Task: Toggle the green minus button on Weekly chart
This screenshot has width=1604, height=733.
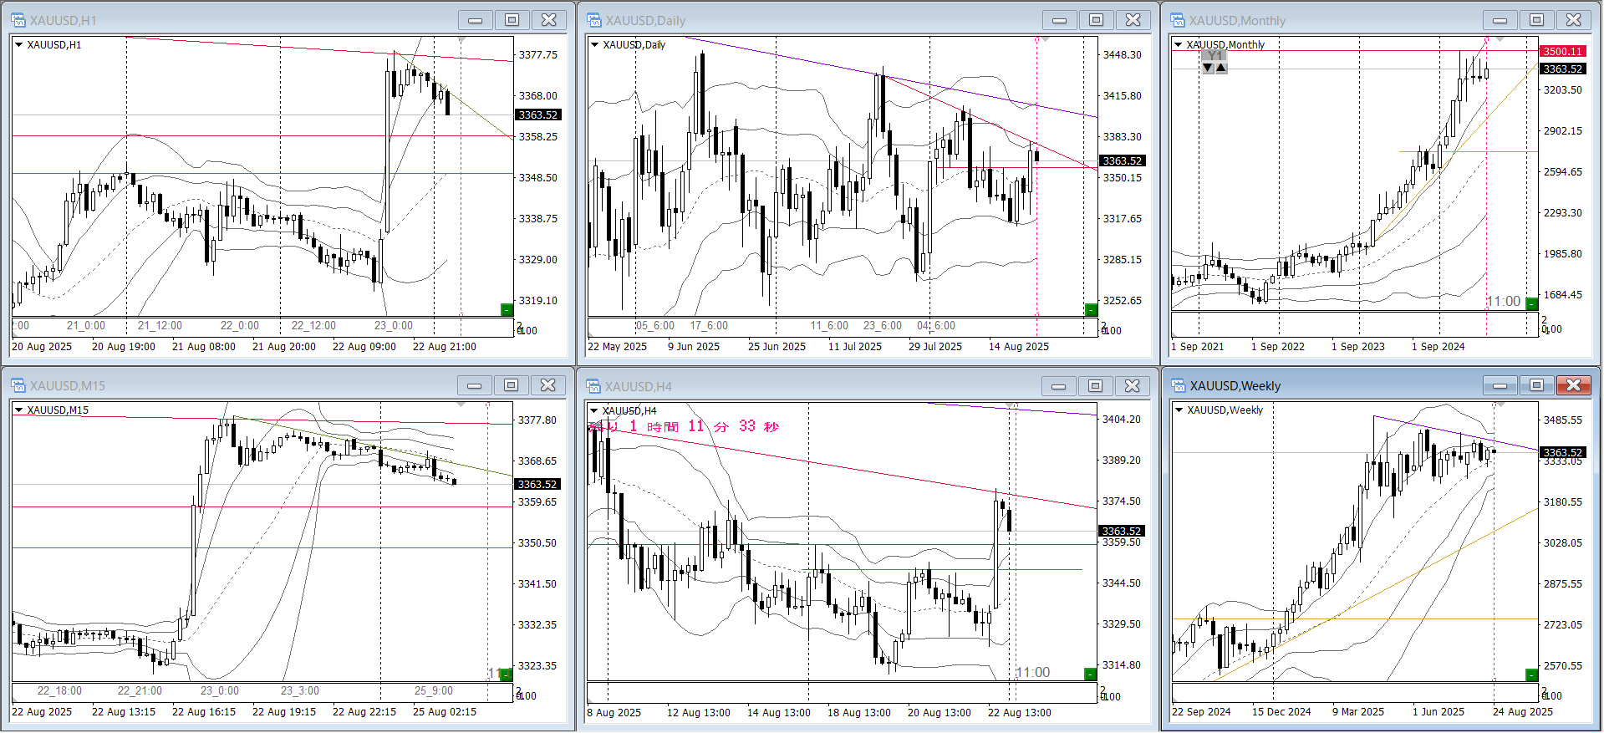Action: click(1531, 674)
